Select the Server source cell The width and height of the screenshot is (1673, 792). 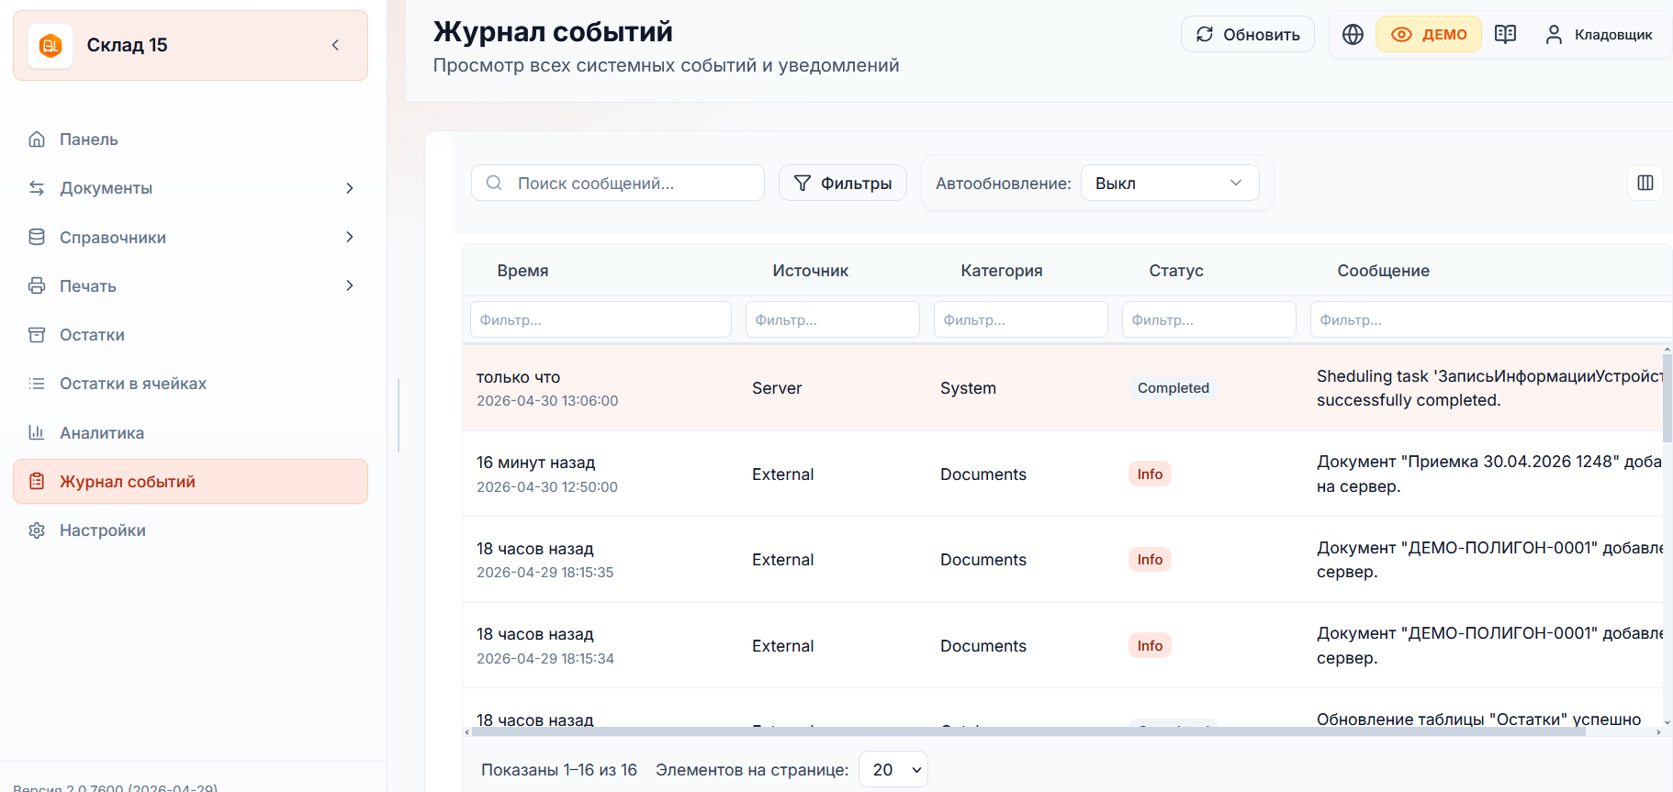coord(777,388)
